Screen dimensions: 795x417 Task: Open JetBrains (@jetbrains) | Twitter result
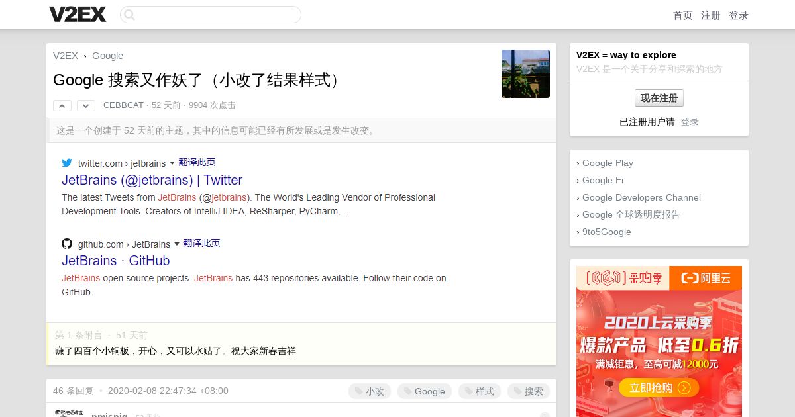click(152, 180)
